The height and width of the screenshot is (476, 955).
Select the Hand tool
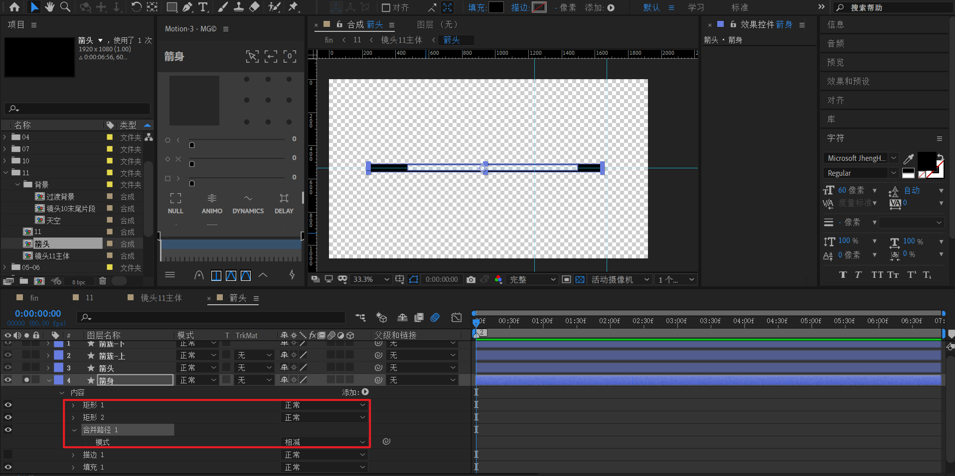(x=49, y=7)
